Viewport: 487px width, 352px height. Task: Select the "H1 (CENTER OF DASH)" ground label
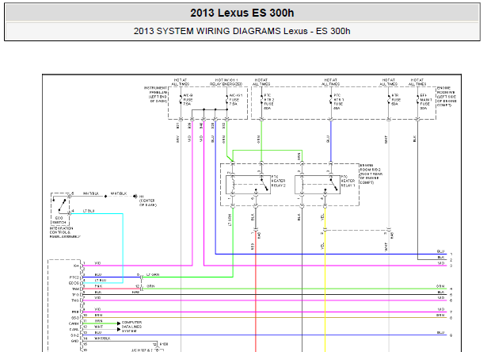coord(148,201)
